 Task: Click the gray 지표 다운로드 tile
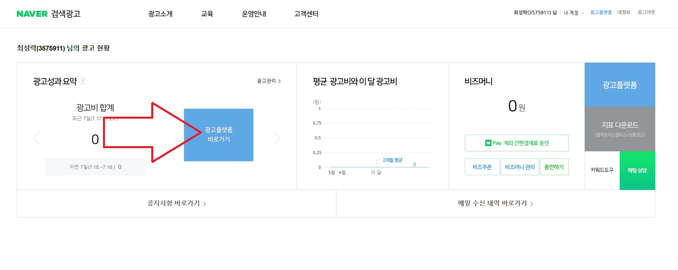point(620,129)
